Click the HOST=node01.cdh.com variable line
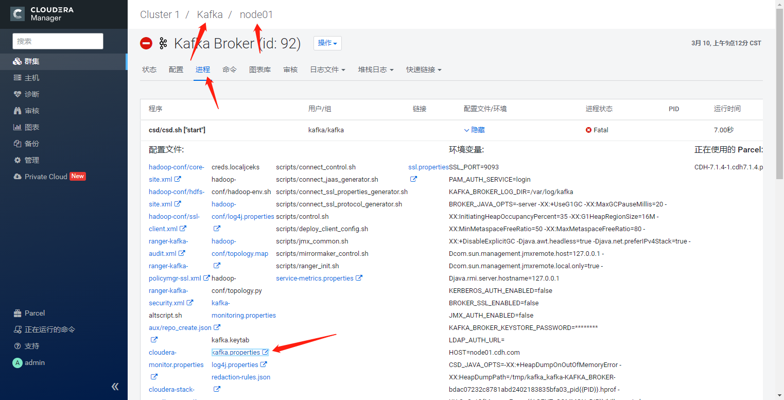This screenshot has width=784, height=400. (484, 353)
